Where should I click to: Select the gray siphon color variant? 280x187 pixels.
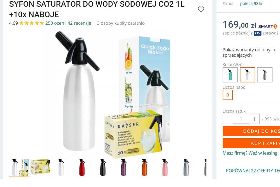[265, 75]
